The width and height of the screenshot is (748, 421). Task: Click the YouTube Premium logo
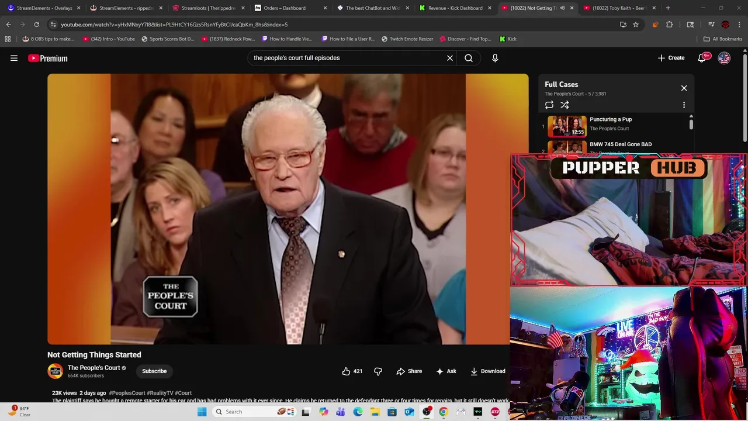click(x=48, y=58)
